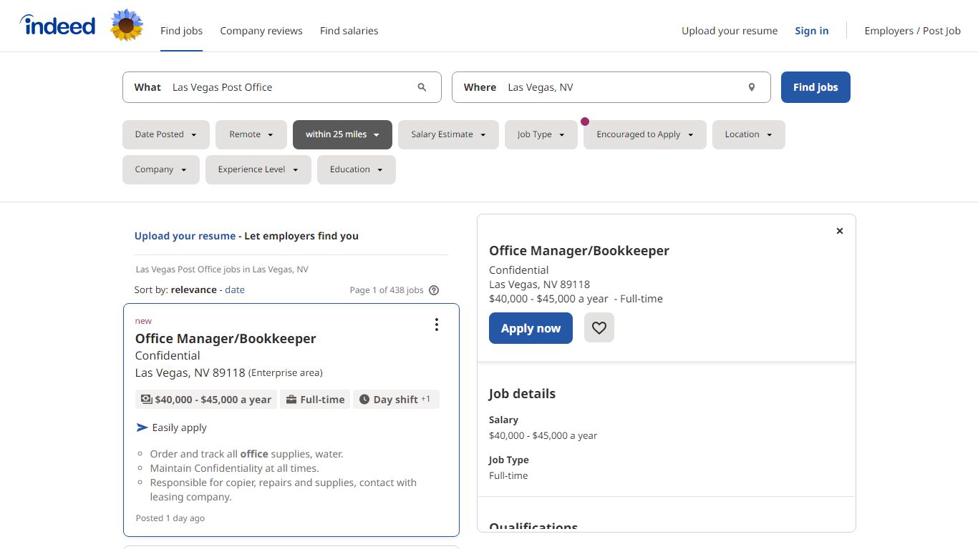Click 'Page 1 of 438 jobs' text

tap(387, 290)
